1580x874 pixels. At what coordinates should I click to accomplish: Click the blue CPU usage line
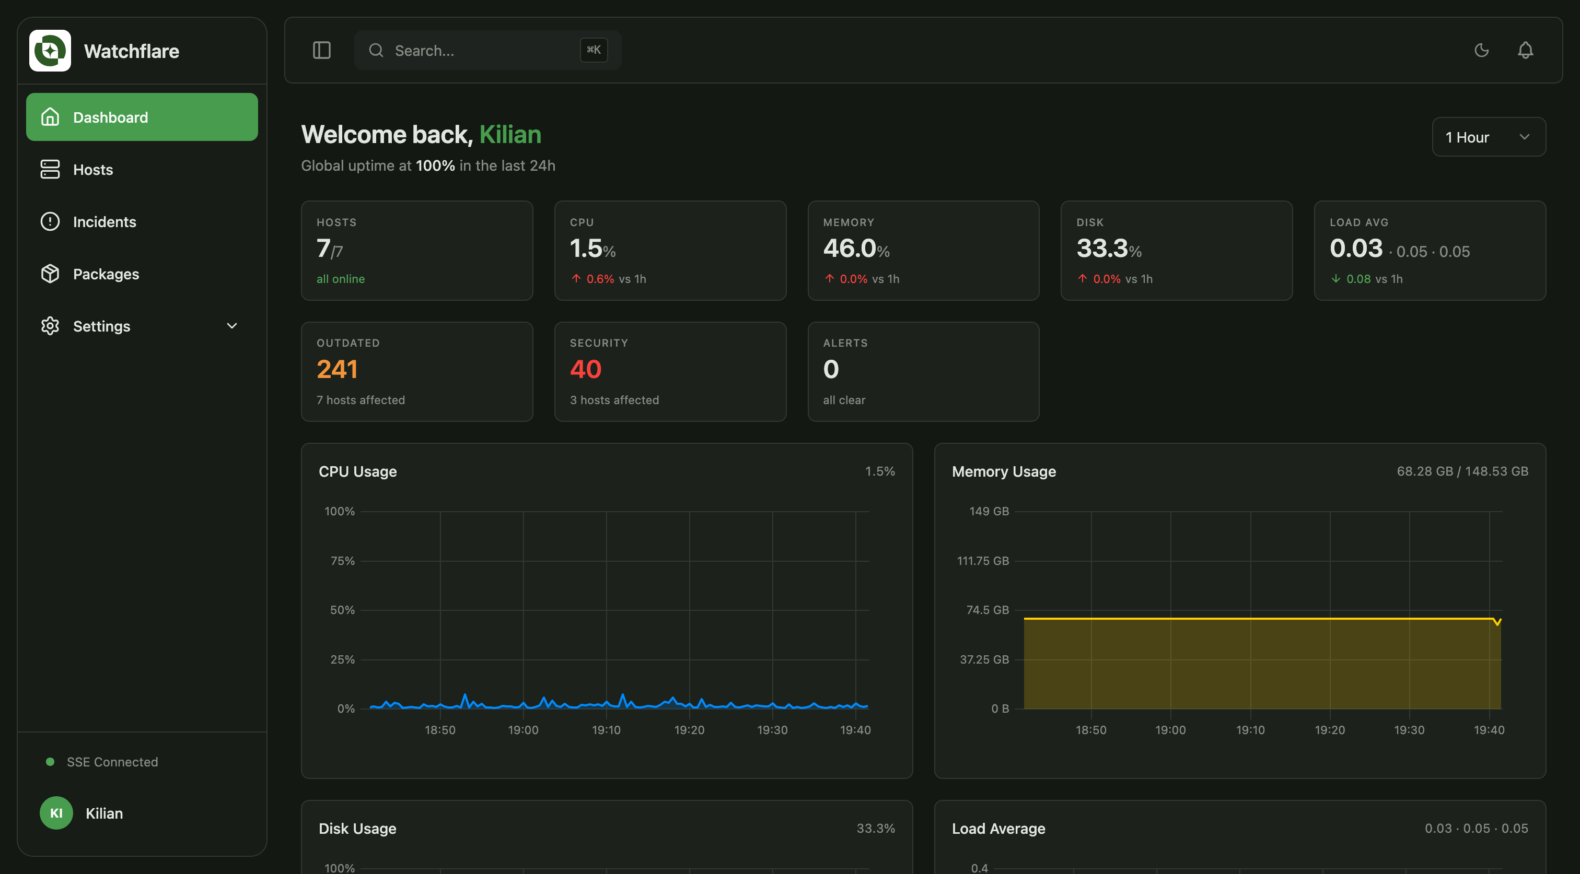tap(619, 703)
